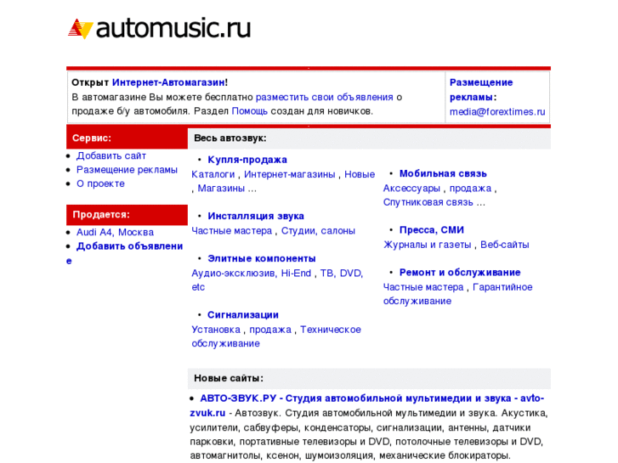Screen dimensions: 618x463
Task: Open the Спутниковая связь link
Action: pyautogui.click(x=428, y=202)
